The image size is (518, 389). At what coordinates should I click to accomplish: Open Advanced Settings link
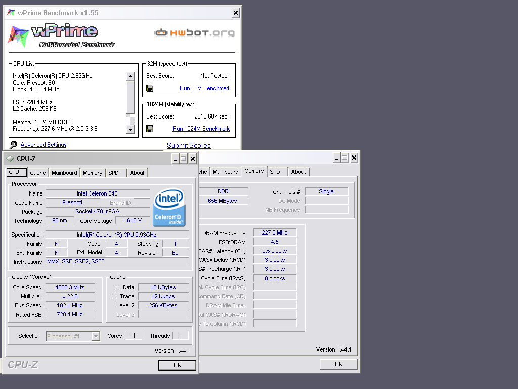(x=44, y=145)
